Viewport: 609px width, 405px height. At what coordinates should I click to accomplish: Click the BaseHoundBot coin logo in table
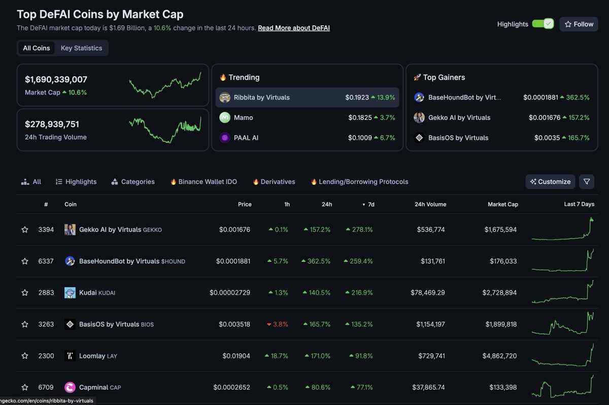click(70, 261)
